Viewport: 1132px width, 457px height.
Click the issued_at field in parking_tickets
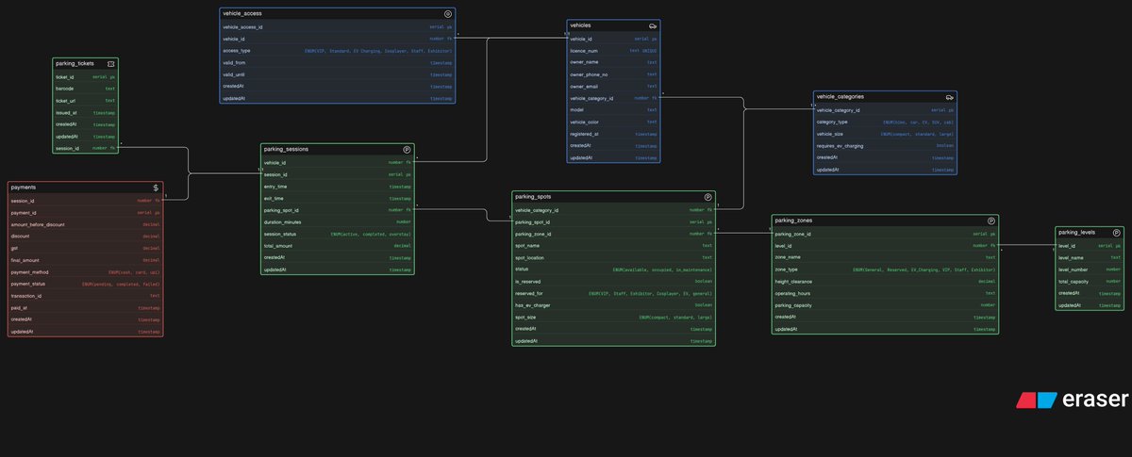point(86,112)
